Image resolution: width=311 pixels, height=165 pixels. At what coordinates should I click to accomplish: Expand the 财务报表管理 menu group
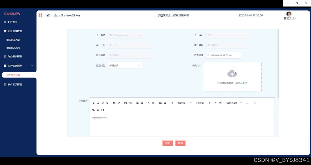(x=18, y=56)
